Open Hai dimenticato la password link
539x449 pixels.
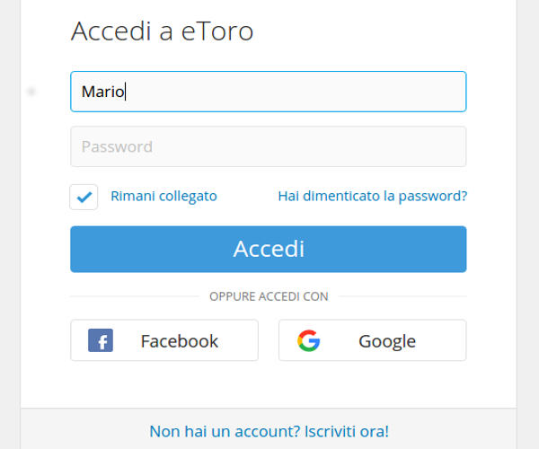[372, 196]
